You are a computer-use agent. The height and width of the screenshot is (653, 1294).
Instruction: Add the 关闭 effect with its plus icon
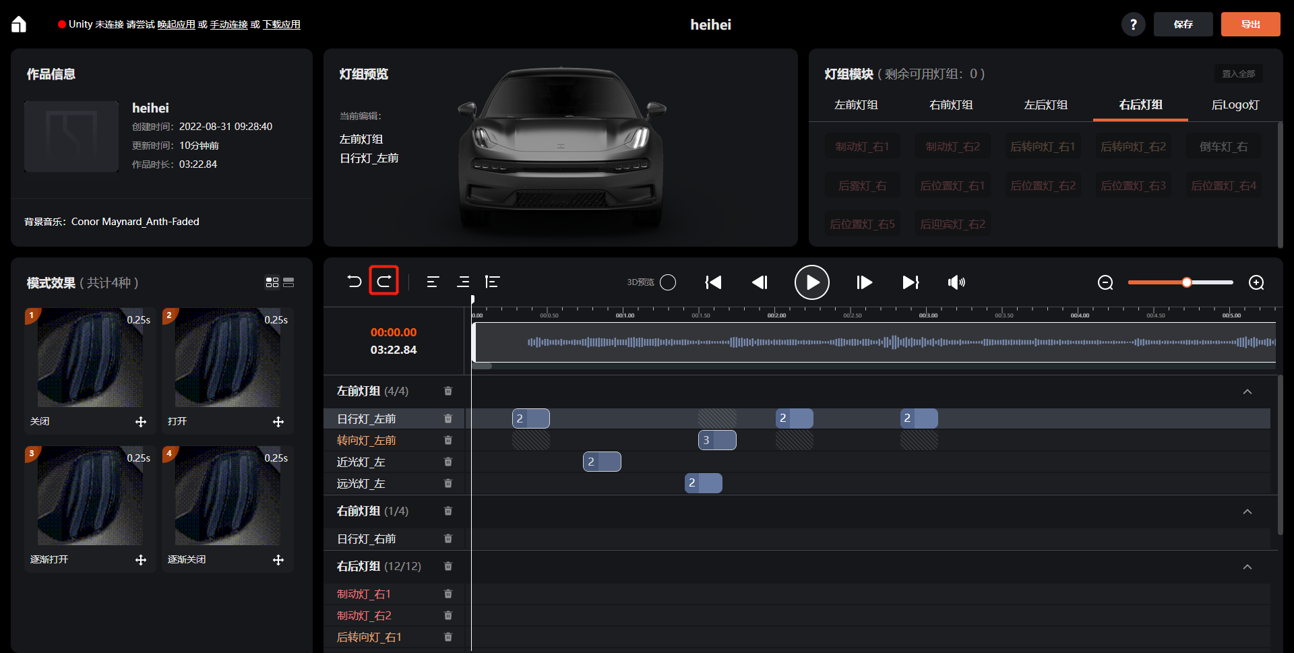[x=141, y=422]
